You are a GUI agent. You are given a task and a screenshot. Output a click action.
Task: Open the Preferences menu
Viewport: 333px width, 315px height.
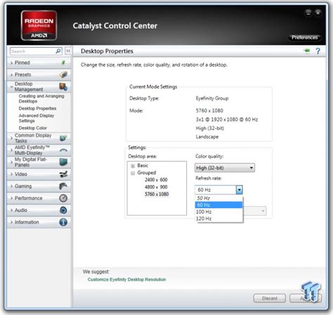304,37
